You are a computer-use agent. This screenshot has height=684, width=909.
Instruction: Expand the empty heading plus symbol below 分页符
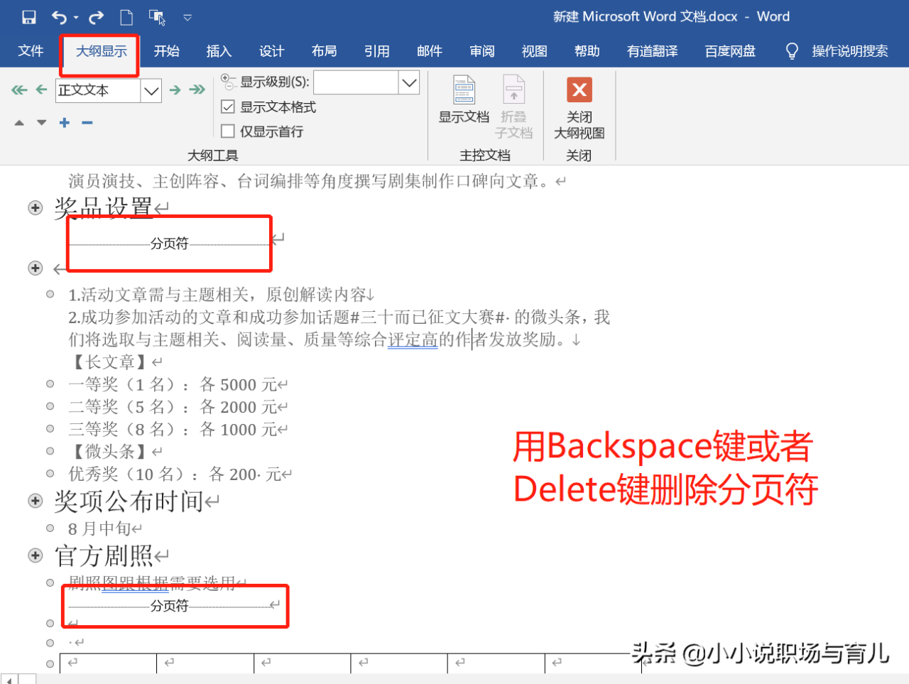pyautogui.click(x=36, y=268)
